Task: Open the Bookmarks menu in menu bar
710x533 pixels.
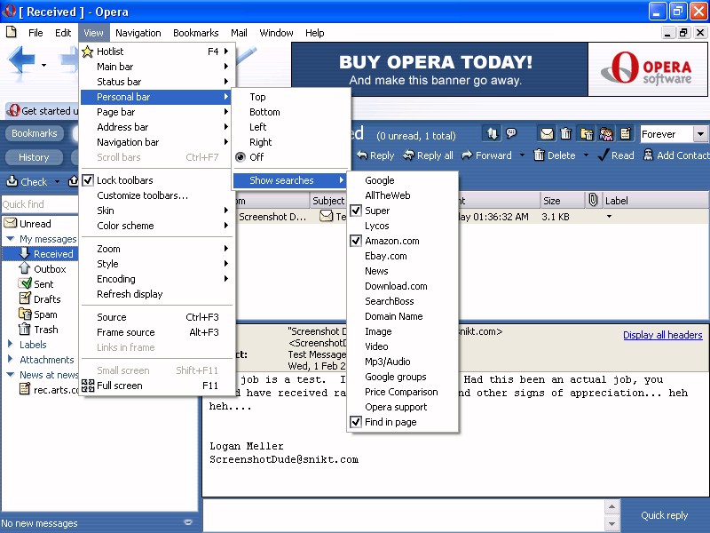Action: pos(195,33)
